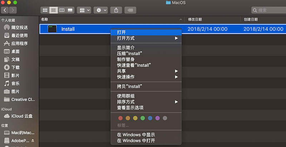This screenshot has width=286, height=147.
Task: Choose 显示简介 from the context menu
Action: pyautogui.click(x=125, y=48)
